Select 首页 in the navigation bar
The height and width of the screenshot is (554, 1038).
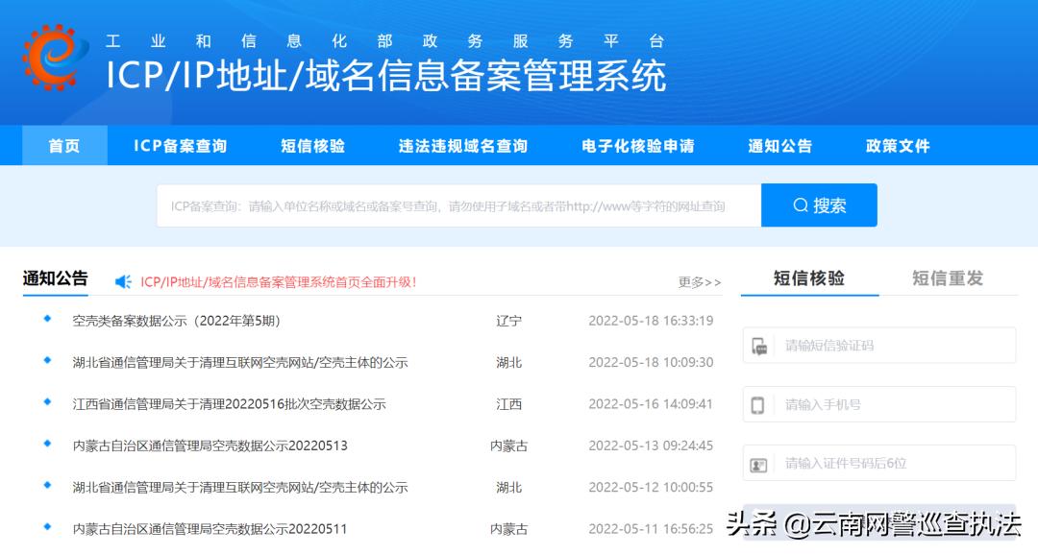pyautogui.click(x=63, y=145)
